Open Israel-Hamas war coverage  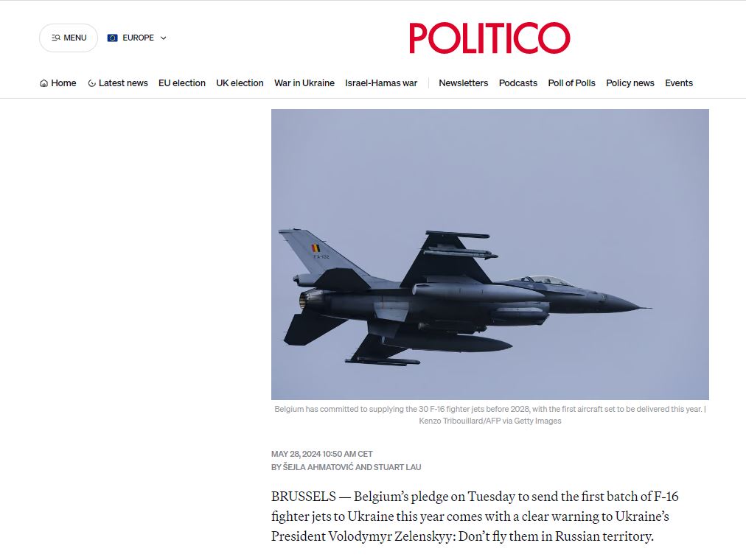381,83
